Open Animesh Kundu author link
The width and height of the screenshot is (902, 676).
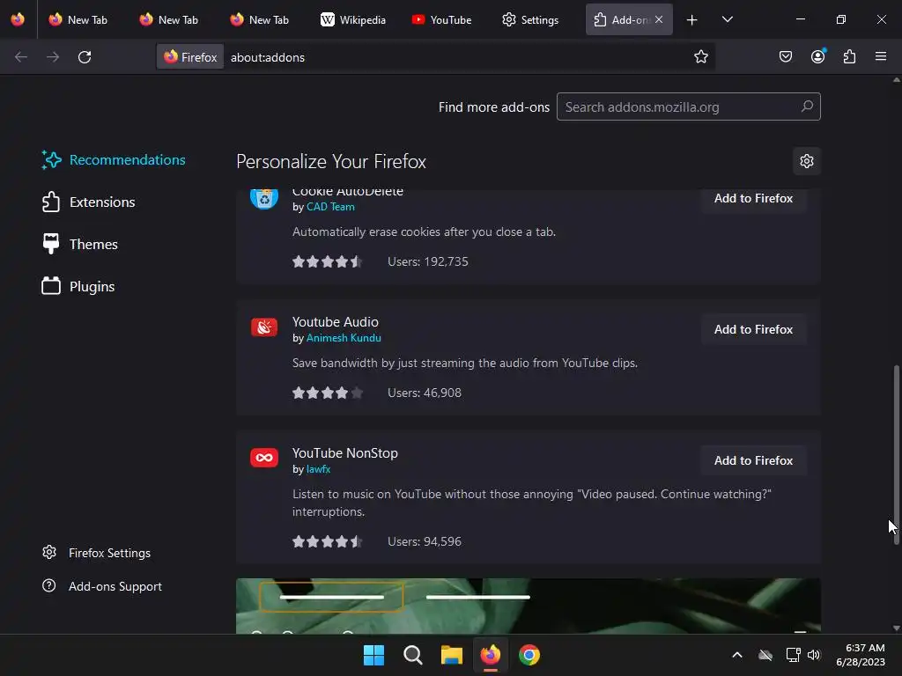click(344, 338)
